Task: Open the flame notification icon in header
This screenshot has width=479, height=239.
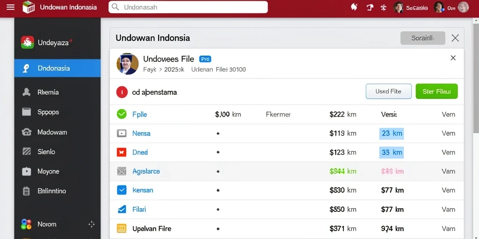Action: (x=354, y=7)
